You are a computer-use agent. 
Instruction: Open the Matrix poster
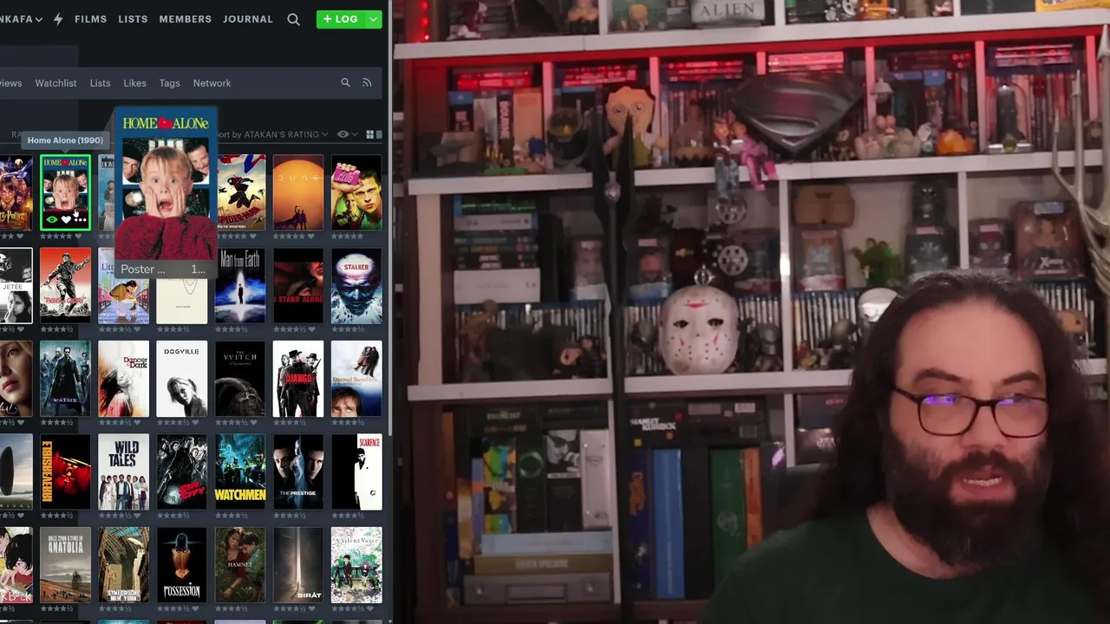click(x=65, y=379)
